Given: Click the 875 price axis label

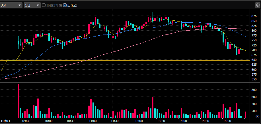Looking at the screenshot, I should 254,16.
